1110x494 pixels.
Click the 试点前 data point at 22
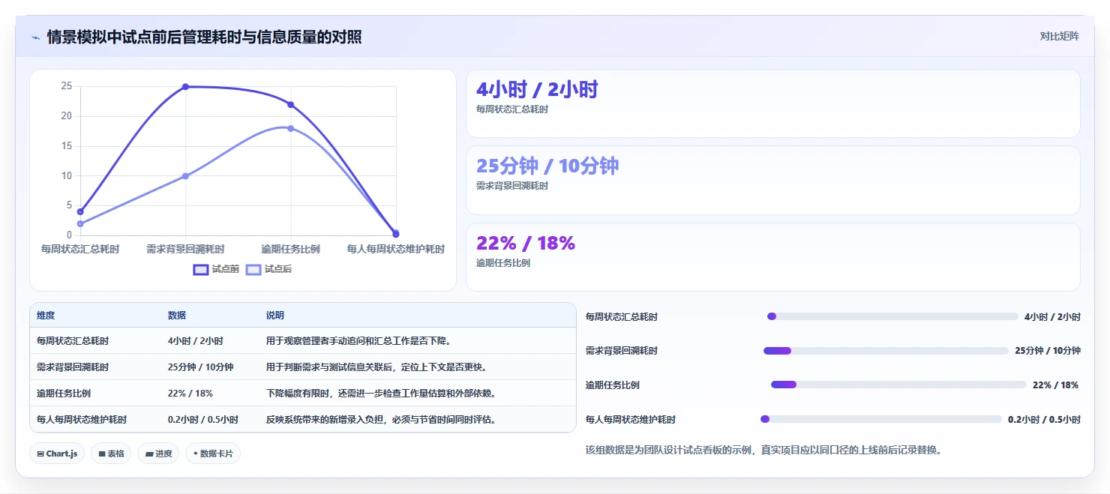[x=291, y=105]
